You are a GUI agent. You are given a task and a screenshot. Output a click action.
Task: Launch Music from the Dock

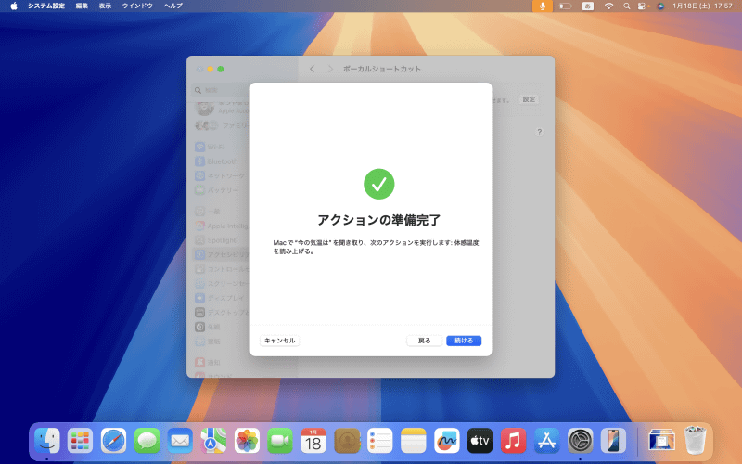coord(514,441)
